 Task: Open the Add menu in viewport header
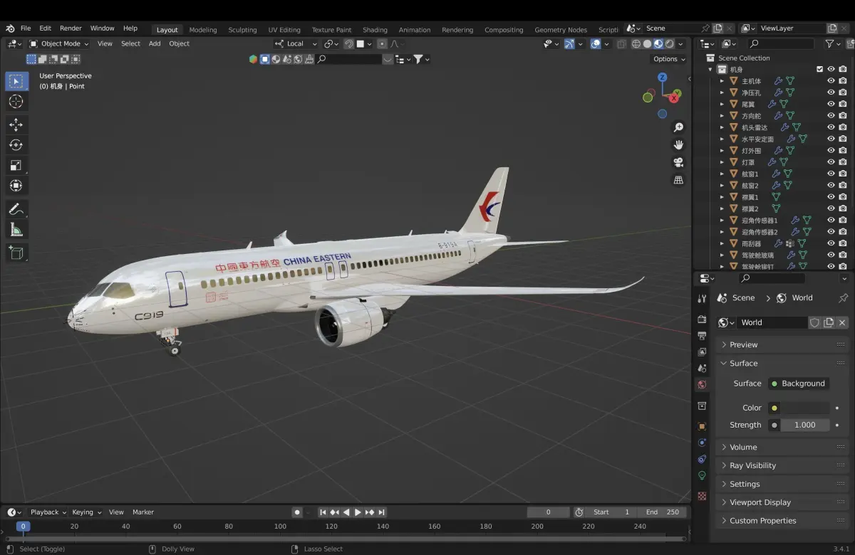pos(155,43)
